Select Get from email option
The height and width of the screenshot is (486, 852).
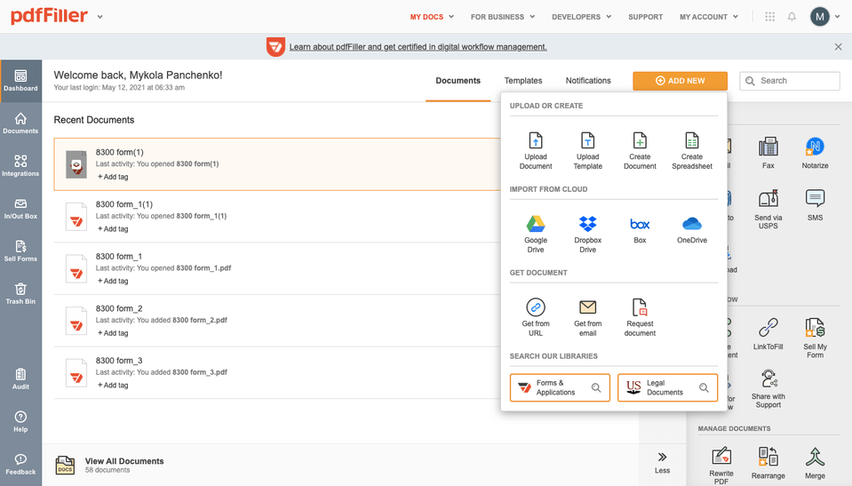coord(588,317)
